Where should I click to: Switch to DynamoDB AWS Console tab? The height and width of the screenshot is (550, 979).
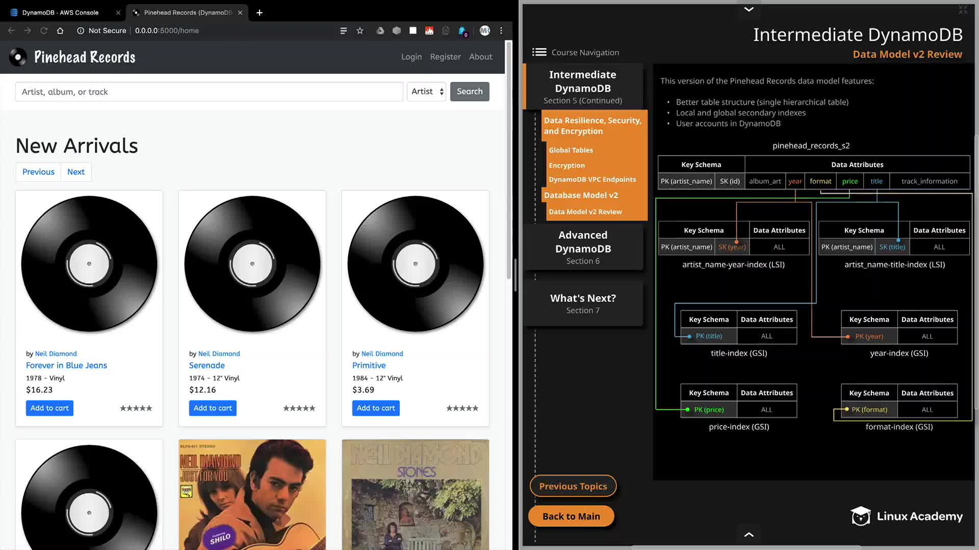[60, 12]
